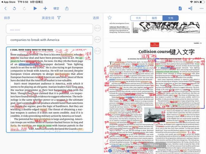
Task: Return to App Store via status bar
Action: pos(8,2)
